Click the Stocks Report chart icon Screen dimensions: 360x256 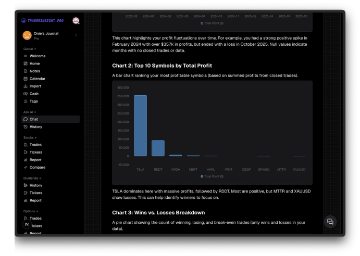coord(26,160)
